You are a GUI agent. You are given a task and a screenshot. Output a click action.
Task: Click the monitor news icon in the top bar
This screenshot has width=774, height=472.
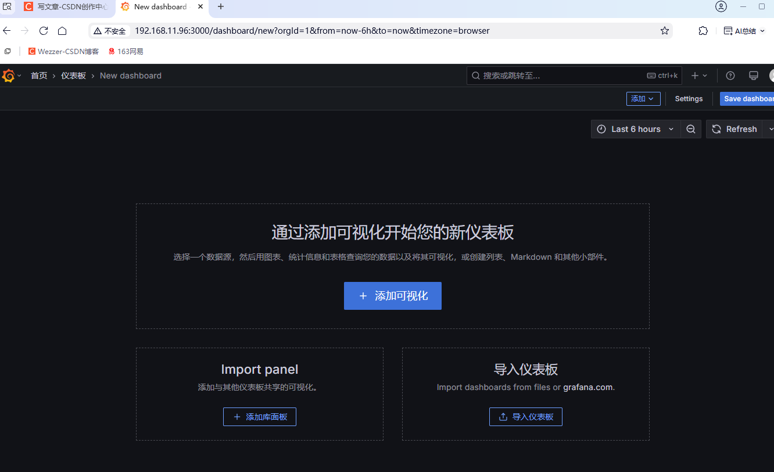pyautogui.click(x=754, y=76)
